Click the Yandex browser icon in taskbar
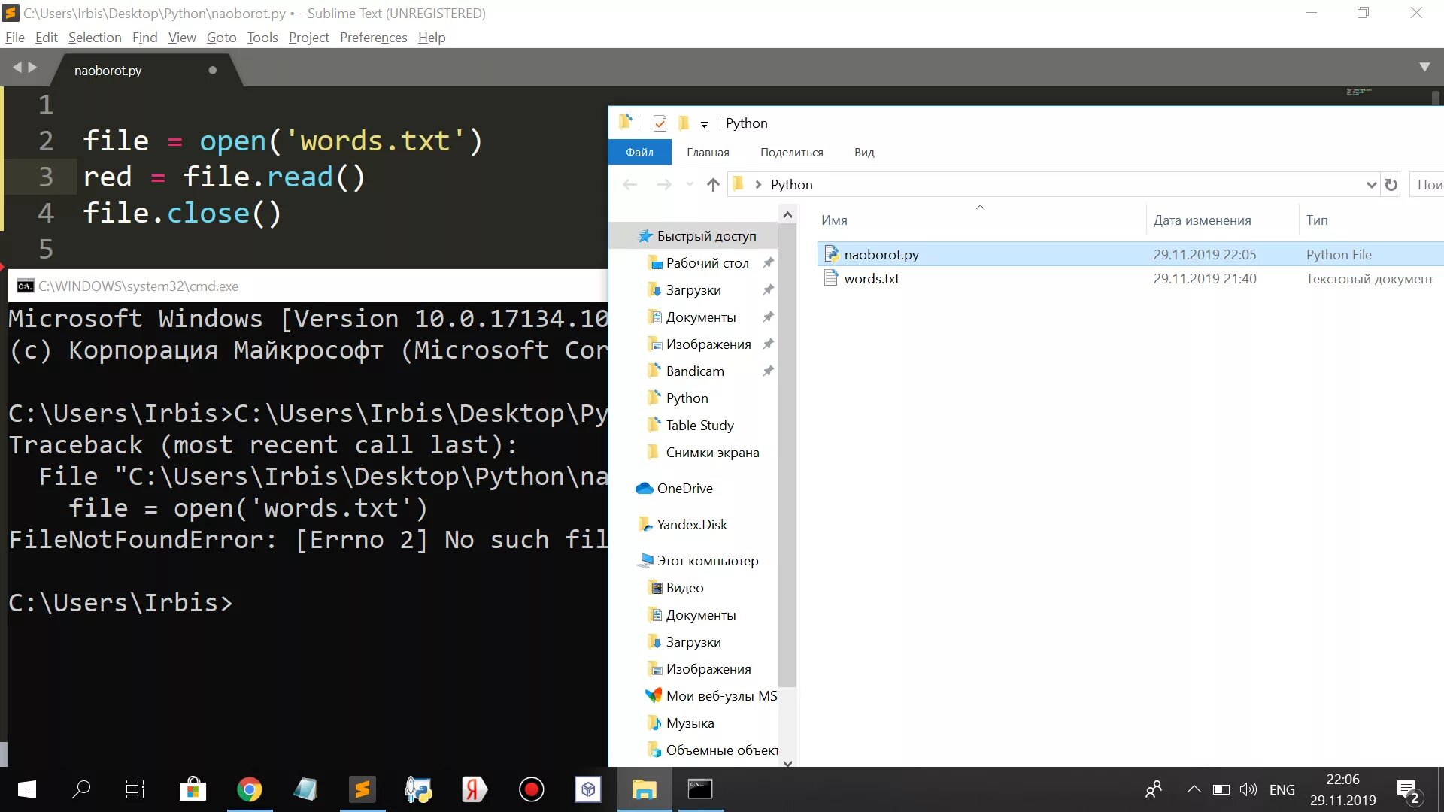The image size is (1444, 812). click(474, 789)
